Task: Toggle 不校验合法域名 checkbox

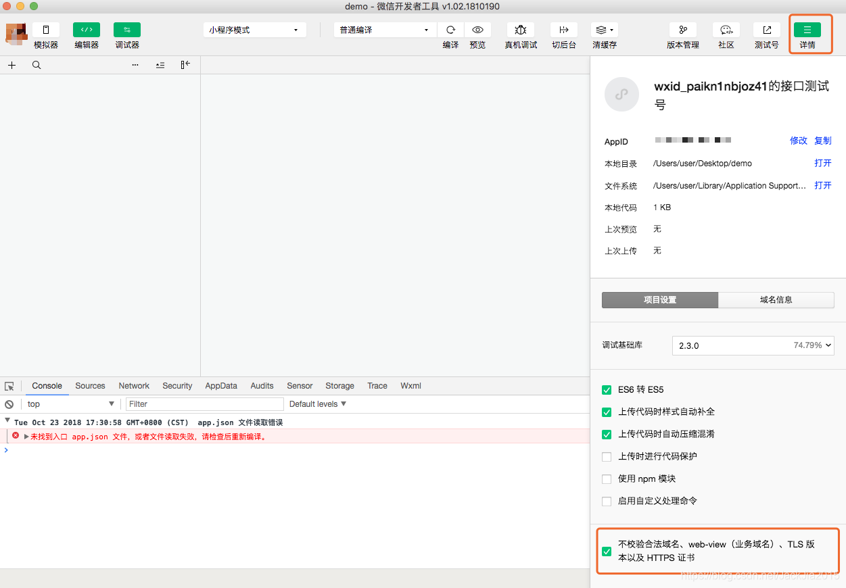Action: 607,552
